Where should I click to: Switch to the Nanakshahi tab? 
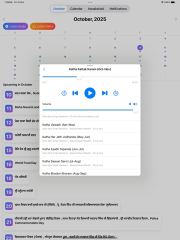(x=96, y=8)
